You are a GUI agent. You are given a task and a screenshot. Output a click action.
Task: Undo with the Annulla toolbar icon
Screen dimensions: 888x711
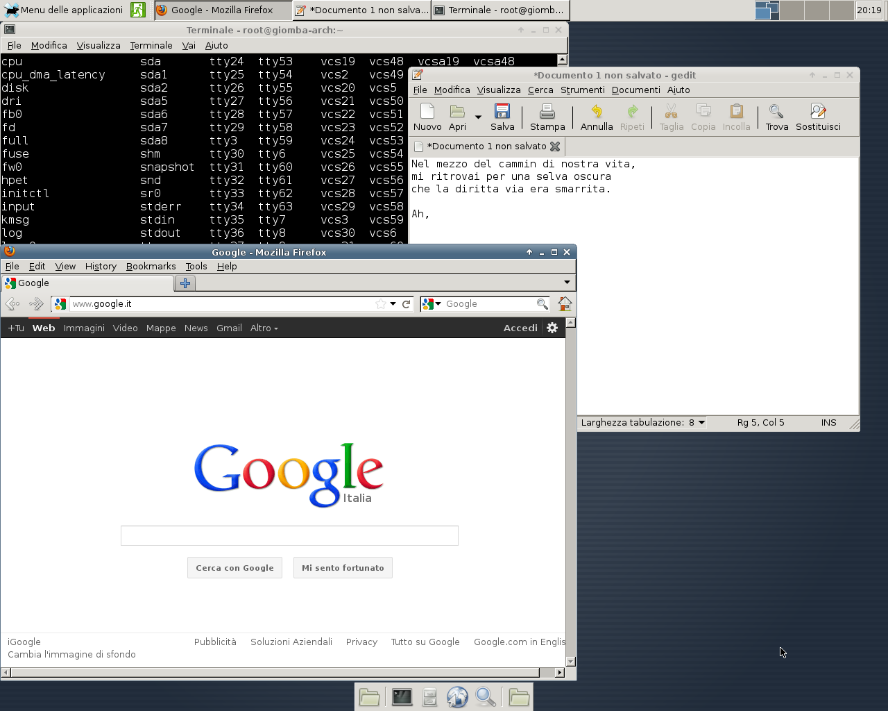pos(597,112)
